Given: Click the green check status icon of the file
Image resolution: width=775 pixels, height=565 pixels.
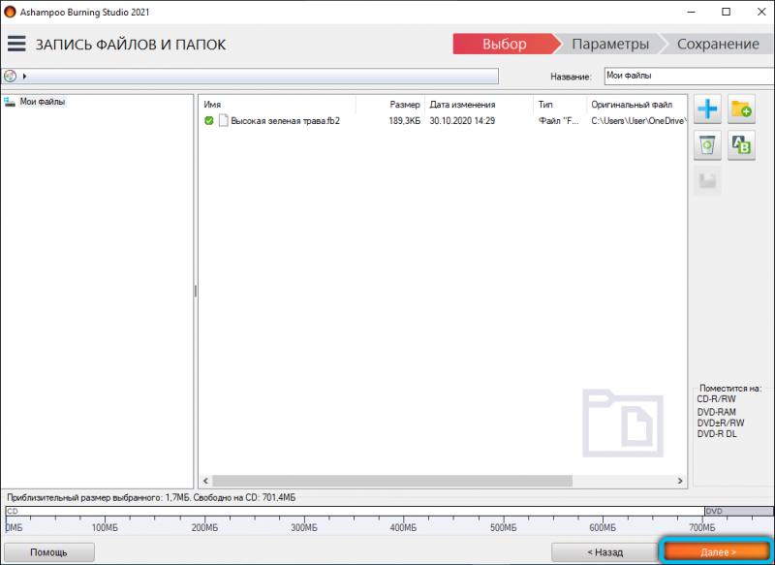Looking at the screenshot, I should (x=209, y=120).
